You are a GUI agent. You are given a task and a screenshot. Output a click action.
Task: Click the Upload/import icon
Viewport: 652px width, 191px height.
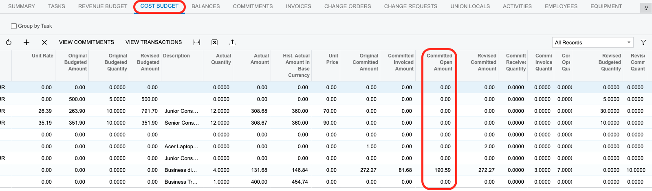(x=232, y=42)
